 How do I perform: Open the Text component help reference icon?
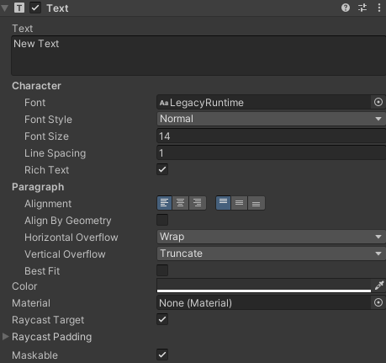click(x=346, y=8)
